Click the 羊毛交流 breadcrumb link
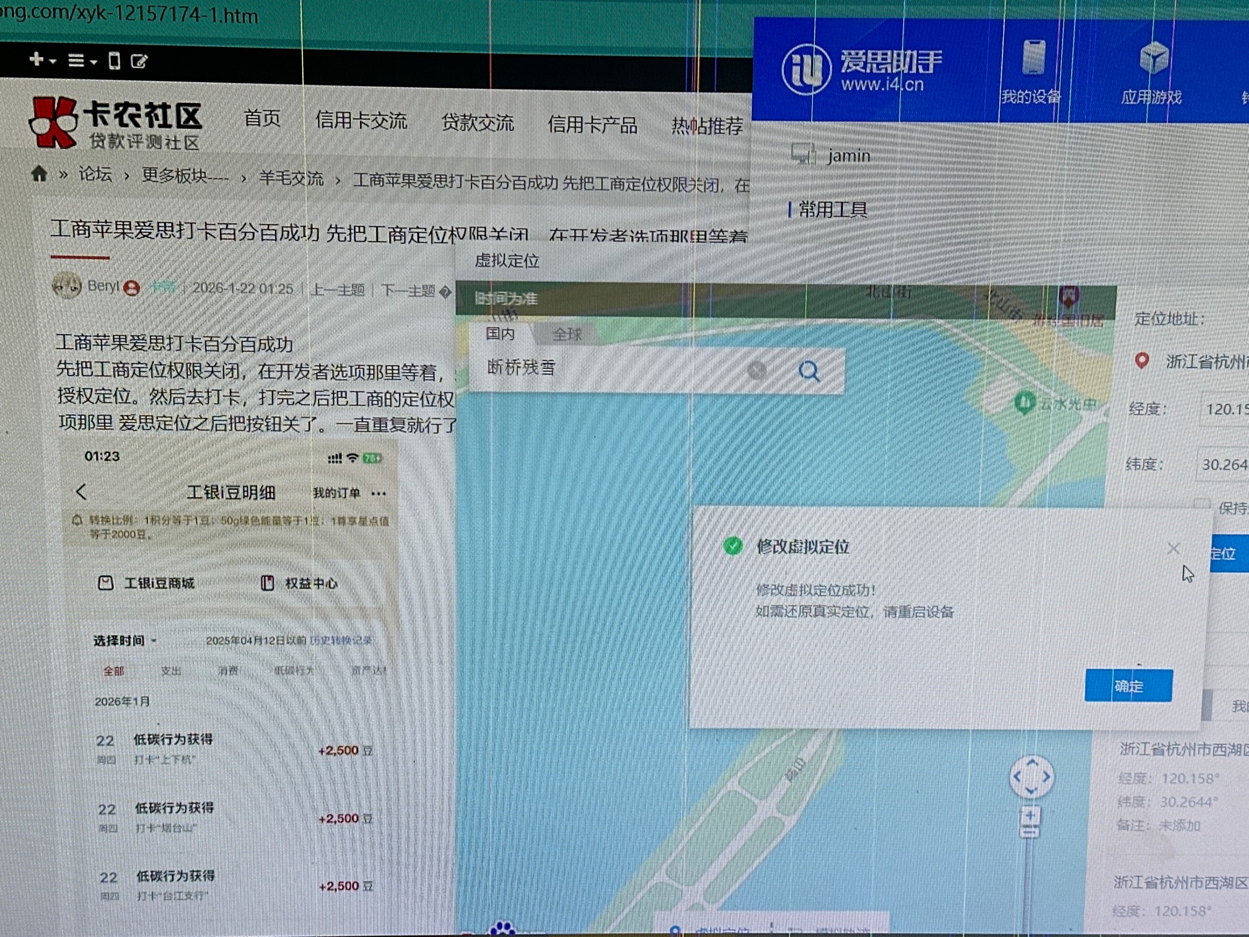 pos(291,178)
